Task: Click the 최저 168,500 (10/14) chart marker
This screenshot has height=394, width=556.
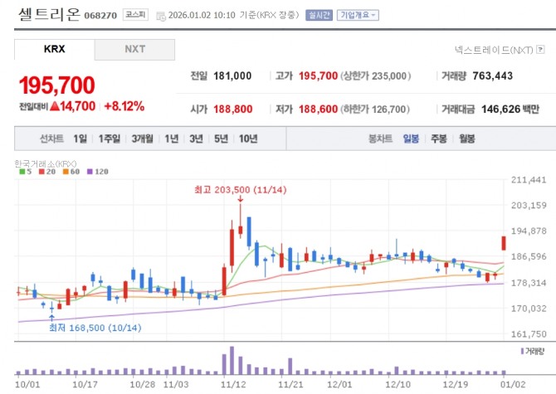Action: (95, 328)
